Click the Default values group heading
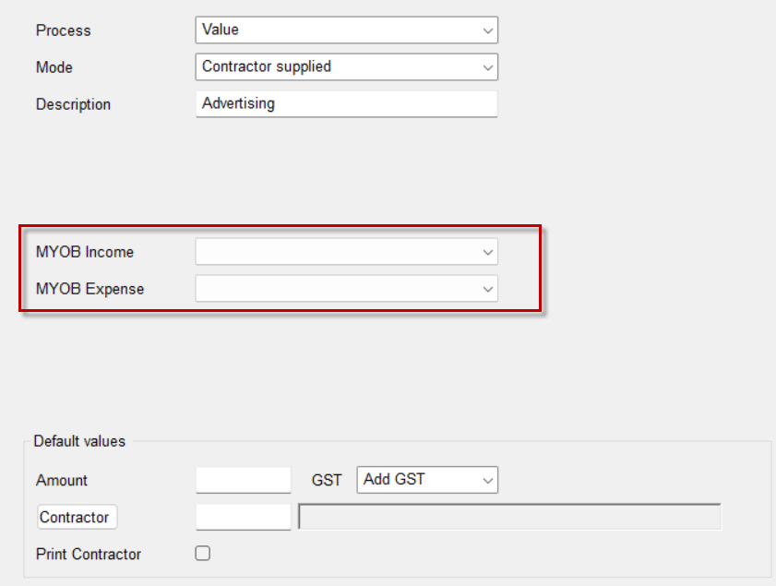The image size is (776, 586). coord(79,441)
